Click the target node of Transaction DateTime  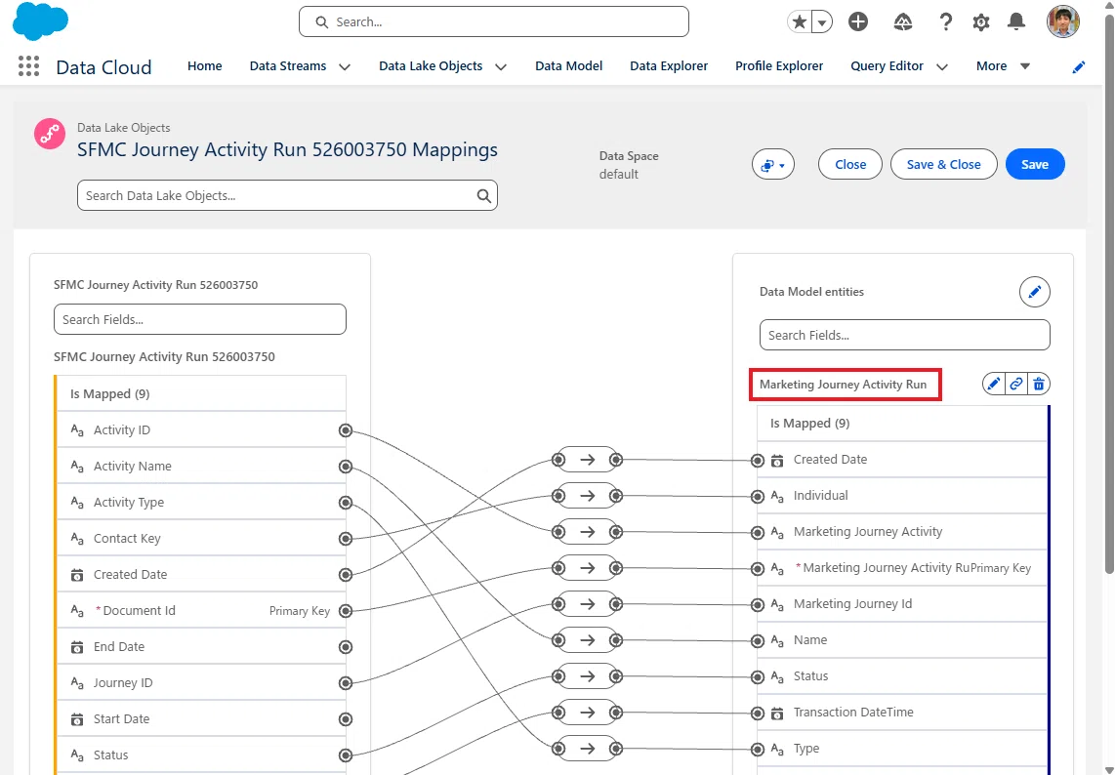[758, 713]
